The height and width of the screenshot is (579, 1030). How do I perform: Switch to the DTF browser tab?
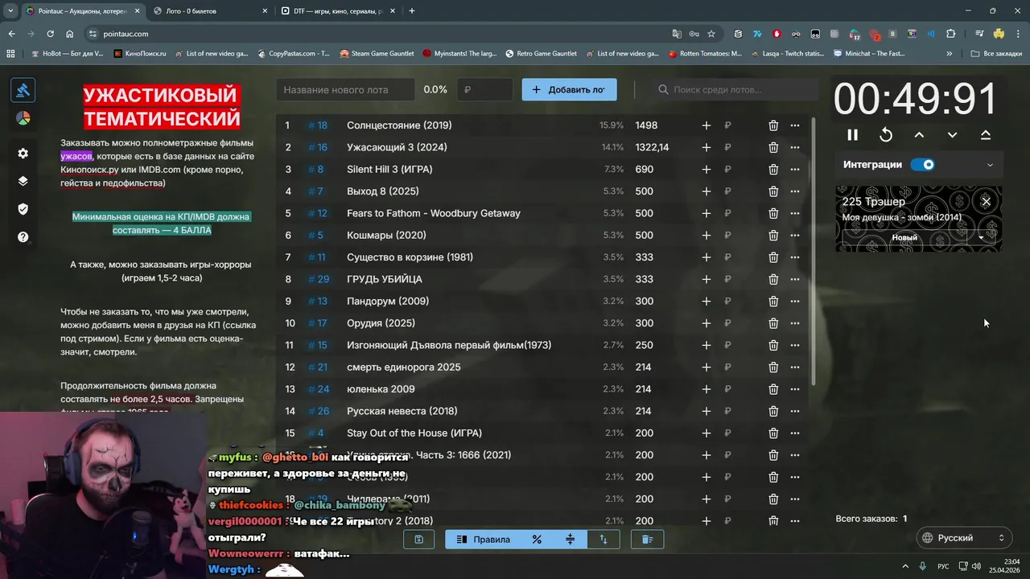click(x=336, y=11)
